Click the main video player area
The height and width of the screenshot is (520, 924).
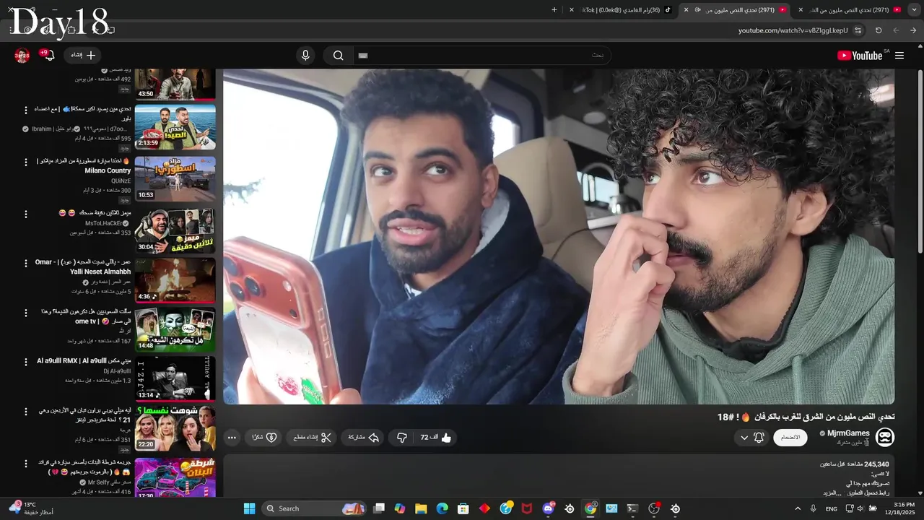coord(559,236)
